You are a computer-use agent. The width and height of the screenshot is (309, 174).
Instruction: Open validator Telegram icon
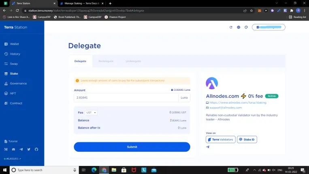click(x=208, y=147)
